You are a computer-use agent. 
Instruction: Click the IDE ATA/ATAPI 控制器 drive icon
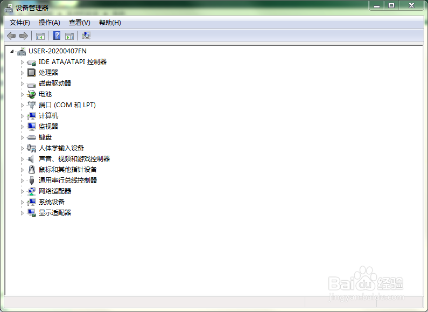coord(32,63)
